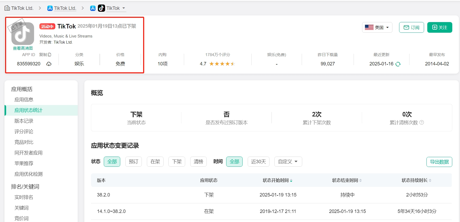Click the red 活动中 badge

pyautogui.click(x=47, y=26)
